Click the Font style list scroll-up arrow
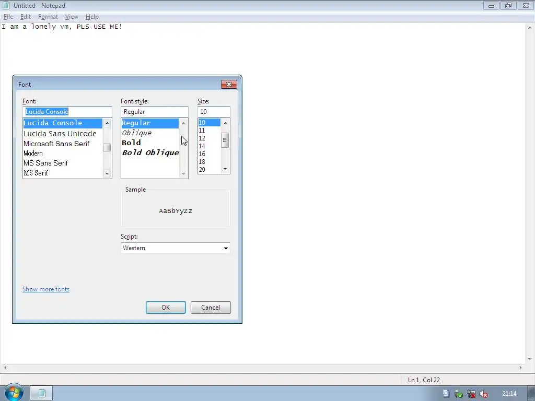Image resolution: width=535 pixels, height=401 pixels. point(183,123)
